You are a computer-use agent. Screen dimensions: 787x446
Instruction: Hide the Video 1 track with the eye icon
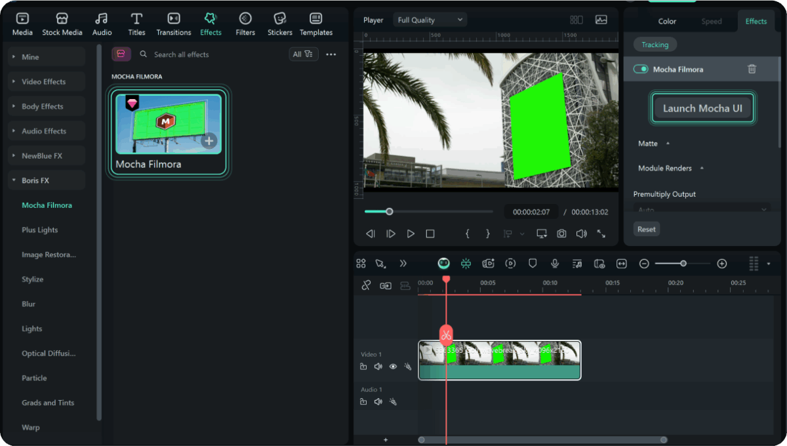click(x=393, y=367)
